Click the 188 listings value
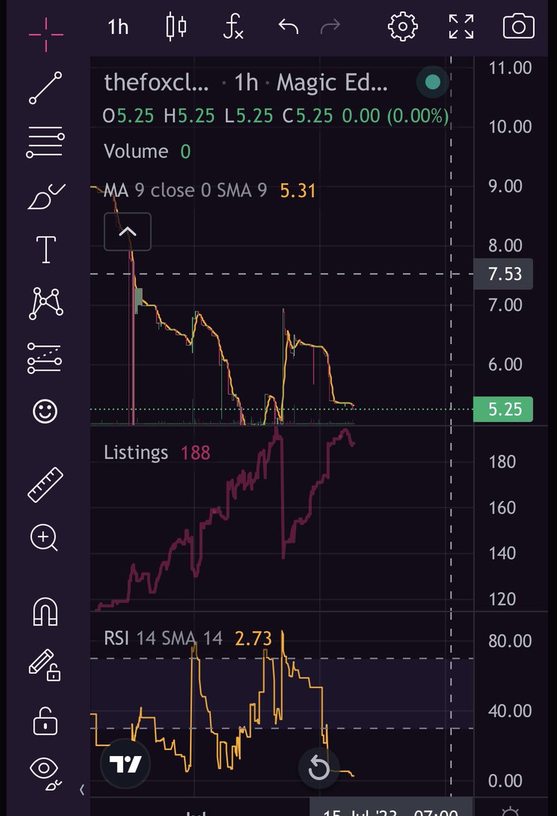This screenshot has height=816, width=557. [x=196, y=452]
